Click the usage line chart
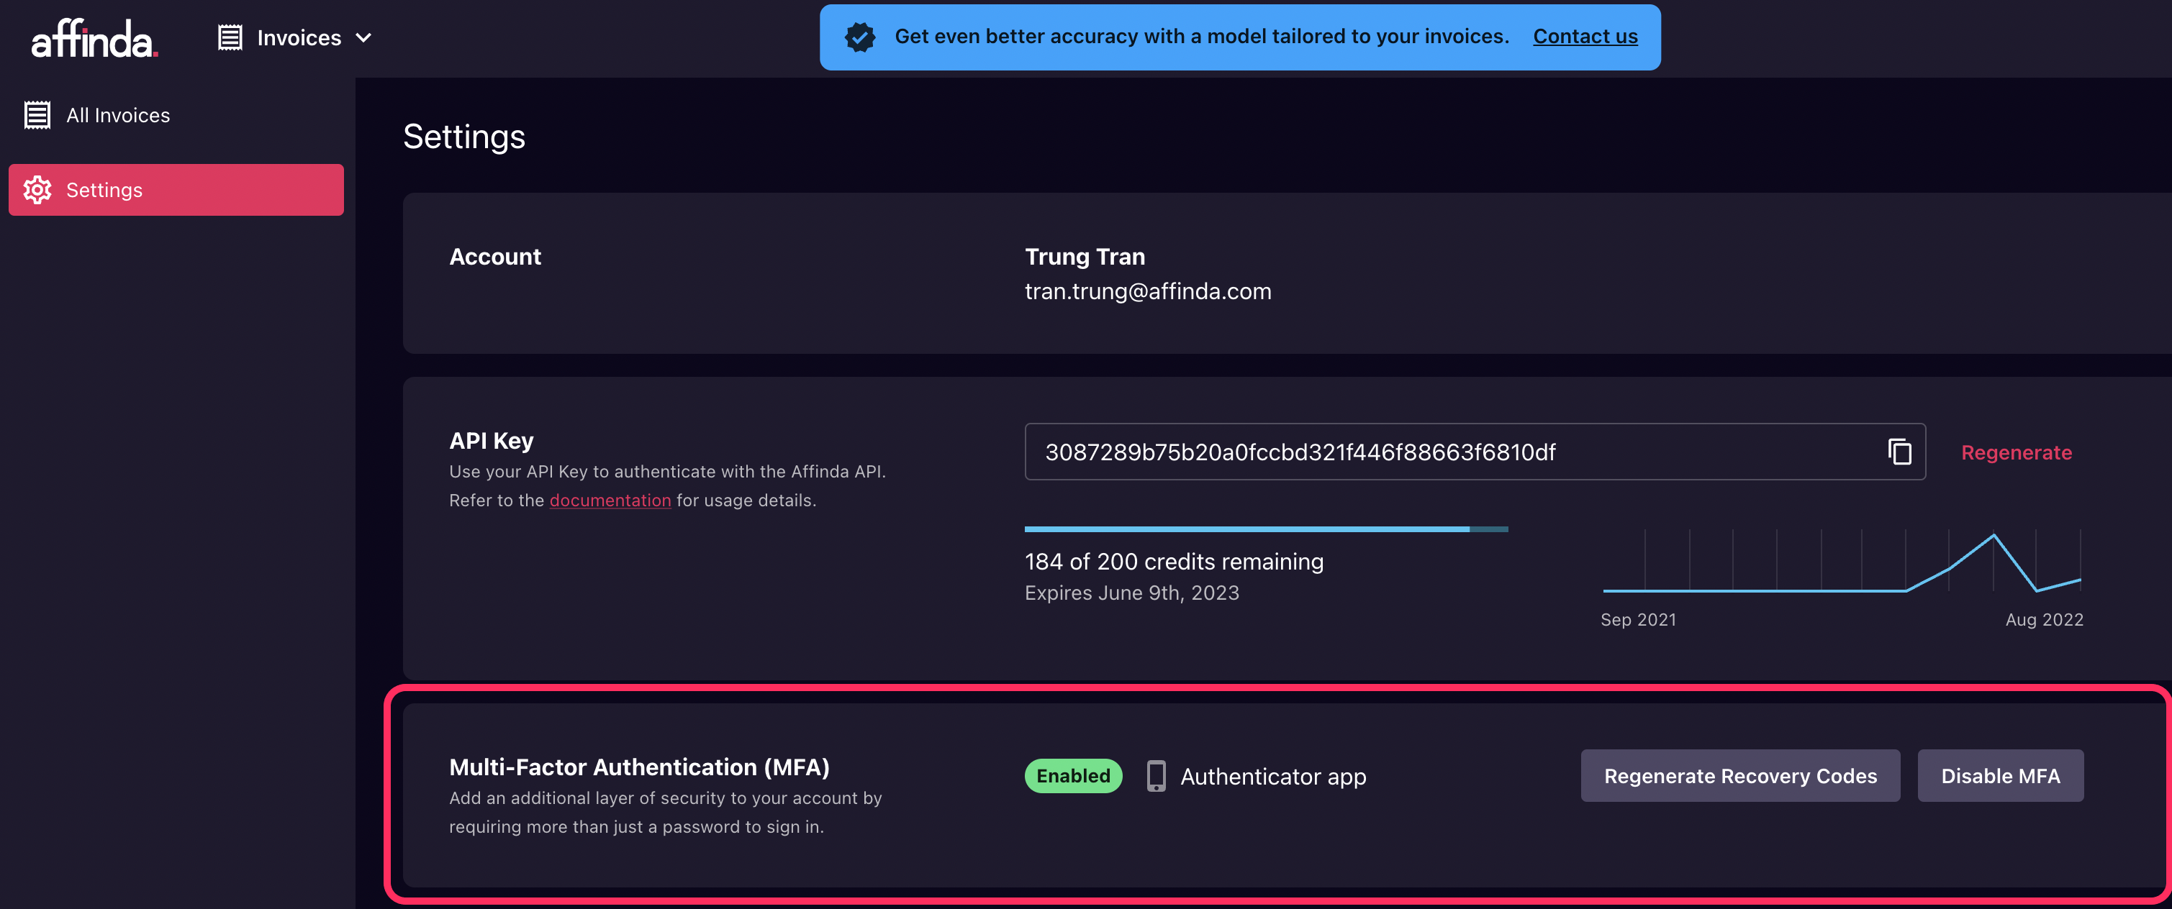The width and height of the screenshot is (2172, 909). point(1842,562)
